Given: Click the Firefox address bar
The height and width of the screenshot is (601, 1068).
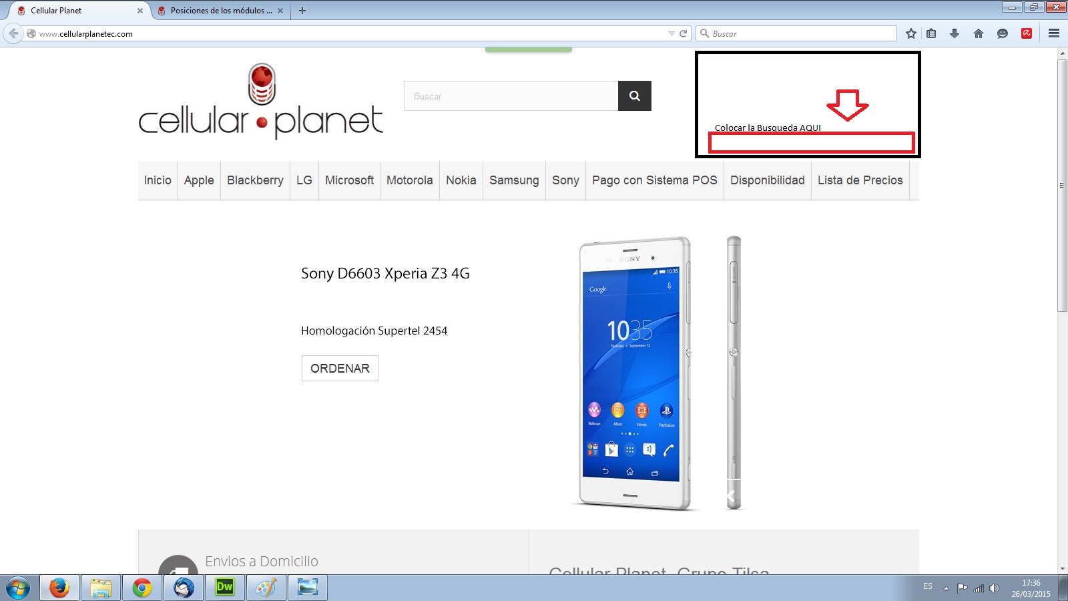Looking at the screenshot, I should [347, 33].
